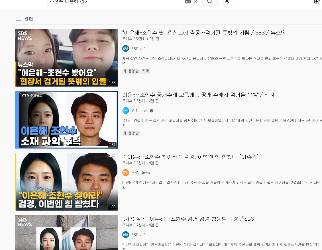Go to SBS 뉴스 channel name on 합동팀 result
The height and width of the screenshot is (250, 322).
click(x=139, y=235)
